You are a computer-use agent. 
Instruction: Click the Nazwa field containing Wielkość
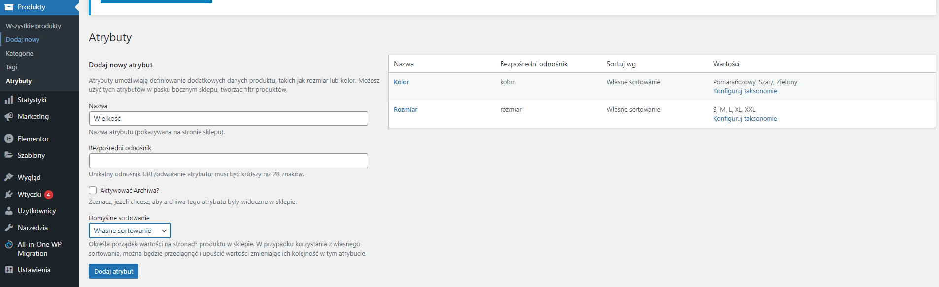[x=228, y=118]
